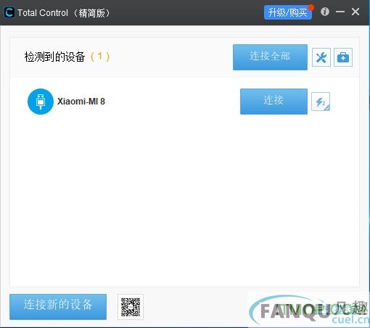Click the Total Control（精简版）title text
Screen dimensions: 370x328
coord(64,13)
